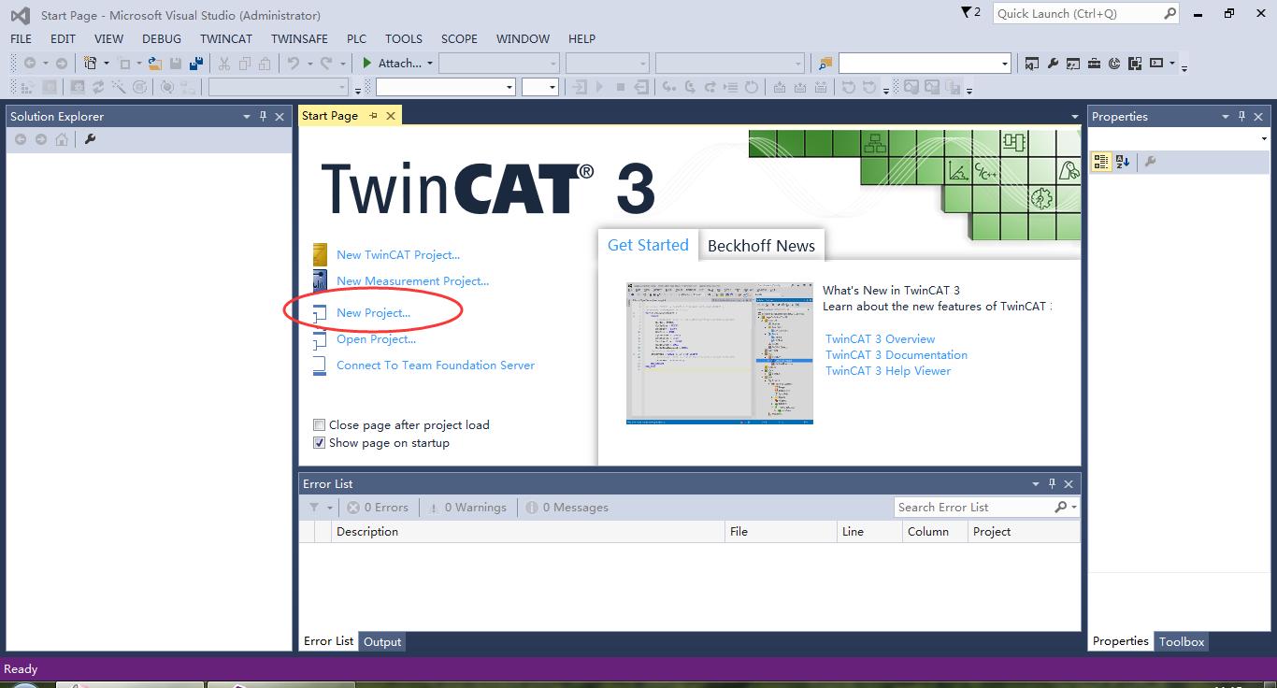The image size is (1277, 688).
Task: Click the Toolbox icon in main toolbar
Action: click(1094, 64)
